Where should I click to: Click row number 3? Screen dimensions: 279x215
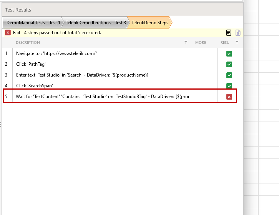coord(6,75)
